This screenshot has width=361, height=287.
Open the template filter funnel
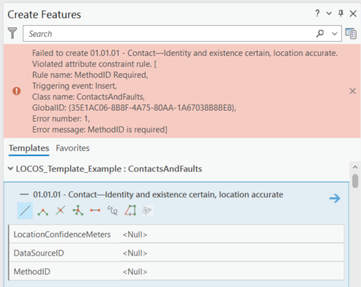12,33
